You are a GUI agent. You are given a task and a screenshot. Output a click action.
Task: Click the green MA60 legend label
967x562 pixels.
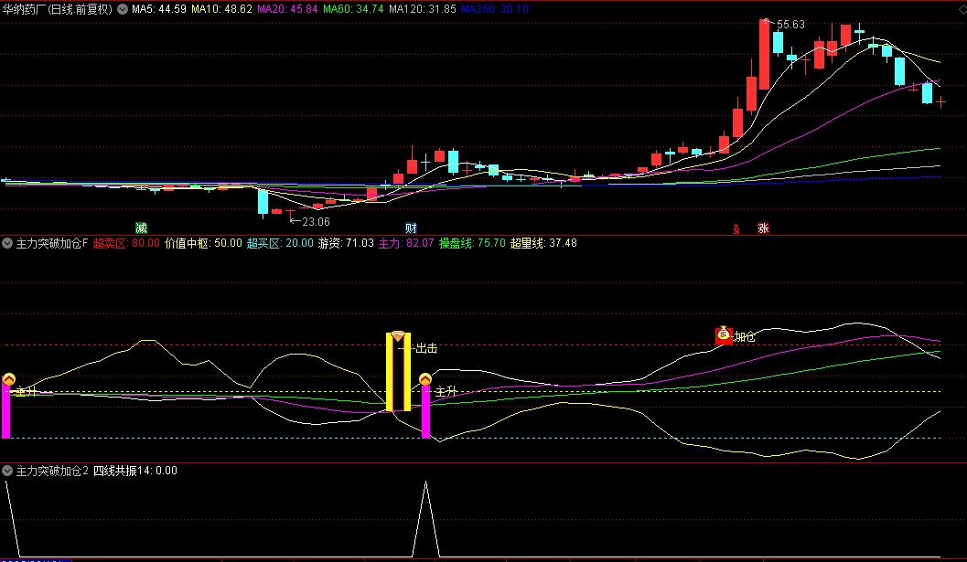(x=352, y=9)
